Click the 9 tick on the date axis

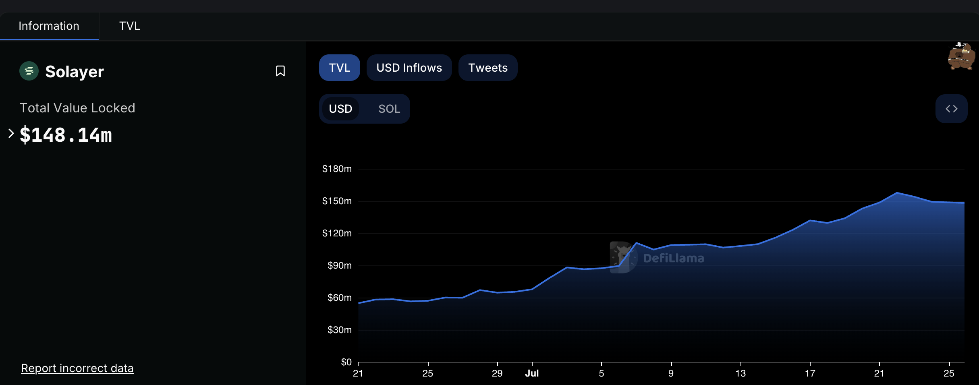pos(671,373)
